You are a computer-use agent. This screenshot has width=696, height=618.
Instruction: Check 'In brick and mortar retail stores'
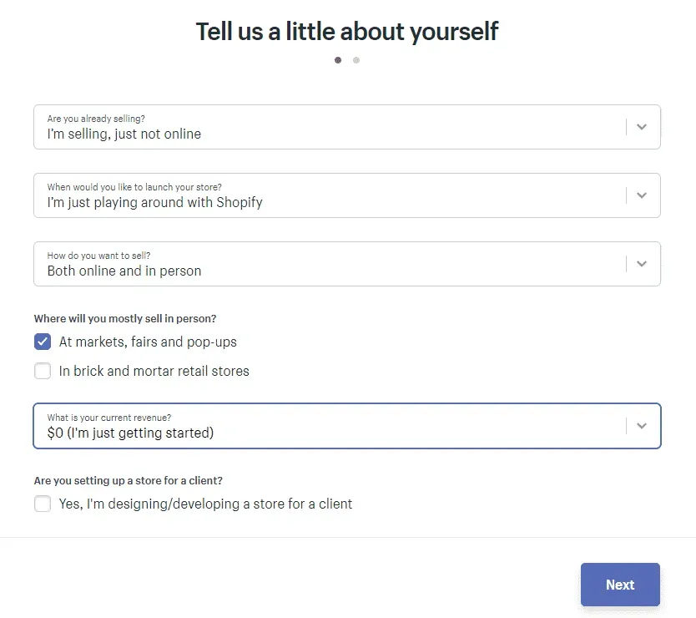point(42,370)
